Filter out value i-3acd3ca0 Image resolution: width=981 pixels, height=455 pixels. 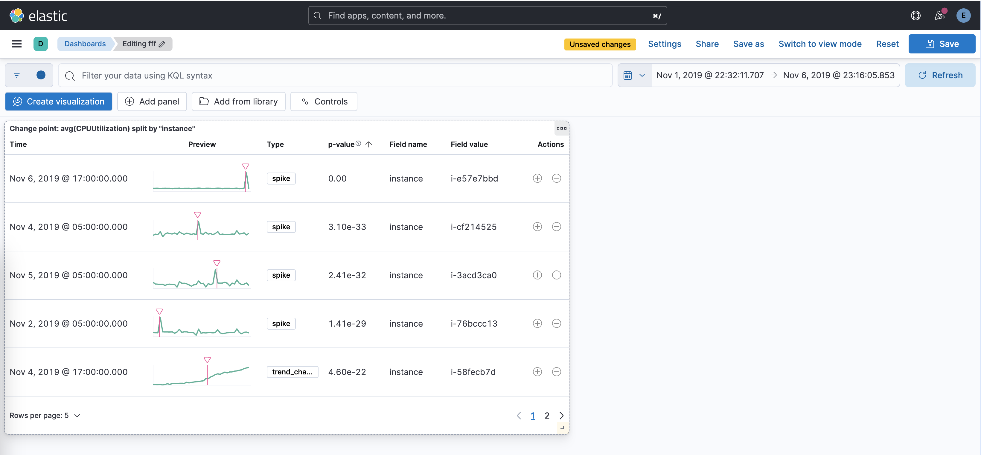[x=556, y=275]
